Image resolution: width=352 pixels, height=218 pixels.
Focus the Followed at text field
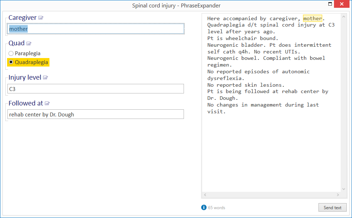(x=96, y=114)
